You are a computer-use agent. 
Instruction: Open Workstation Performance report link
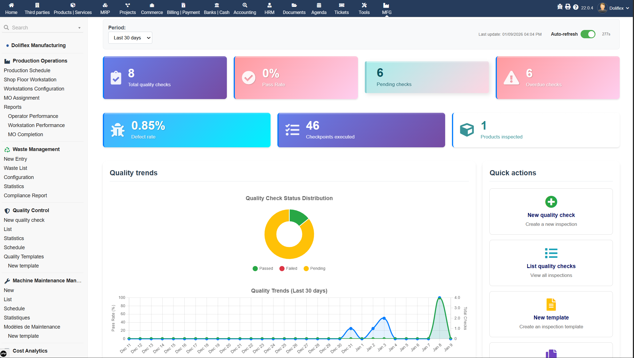(36, 125)
